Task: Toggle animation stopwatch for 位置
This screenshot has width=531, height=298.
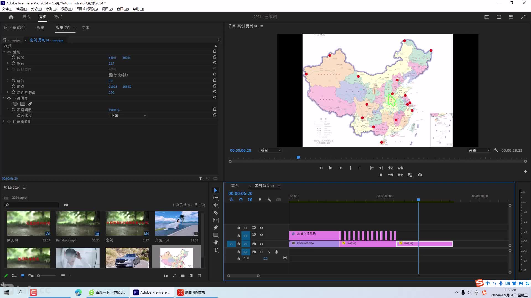Action: 13,58
